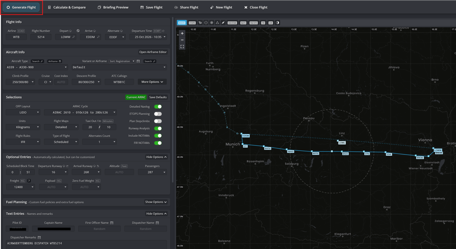This screenshot has height=249, width=456.
Task: Open Briefing Preview
Action: (113, 7)
